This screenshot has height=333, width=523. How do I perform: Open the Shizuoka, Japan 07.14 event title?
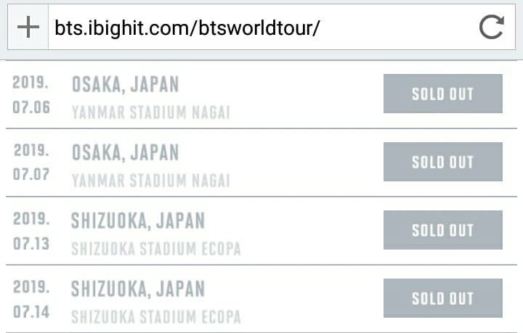pyautogui.click(x=138, y=289)
